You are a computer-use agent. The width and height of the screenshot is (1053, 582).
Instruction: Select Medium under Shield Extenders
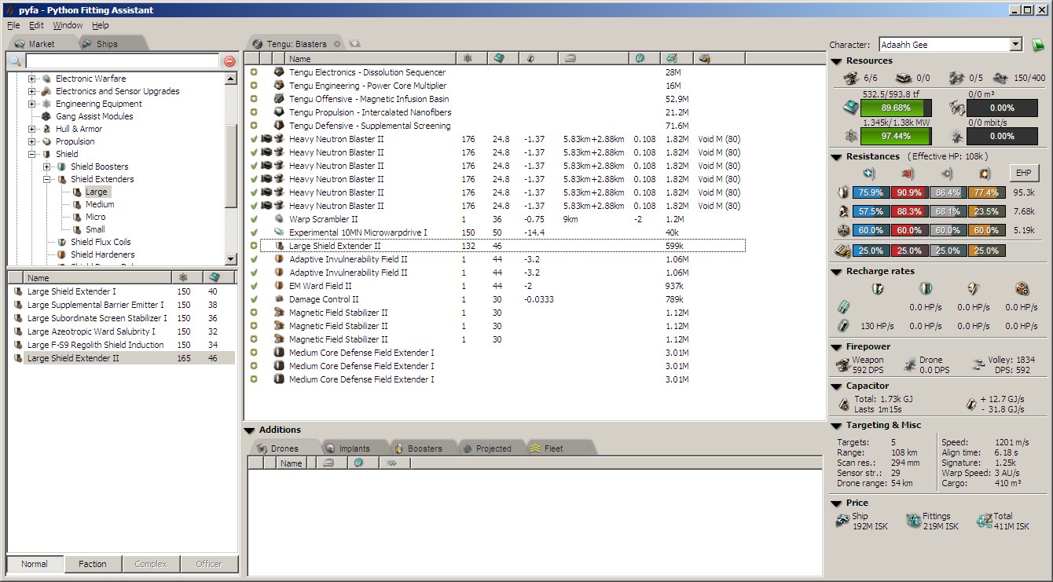tap(100, 204)
